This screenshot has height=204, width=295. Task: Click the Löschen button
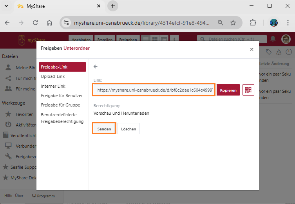point(128,129)
